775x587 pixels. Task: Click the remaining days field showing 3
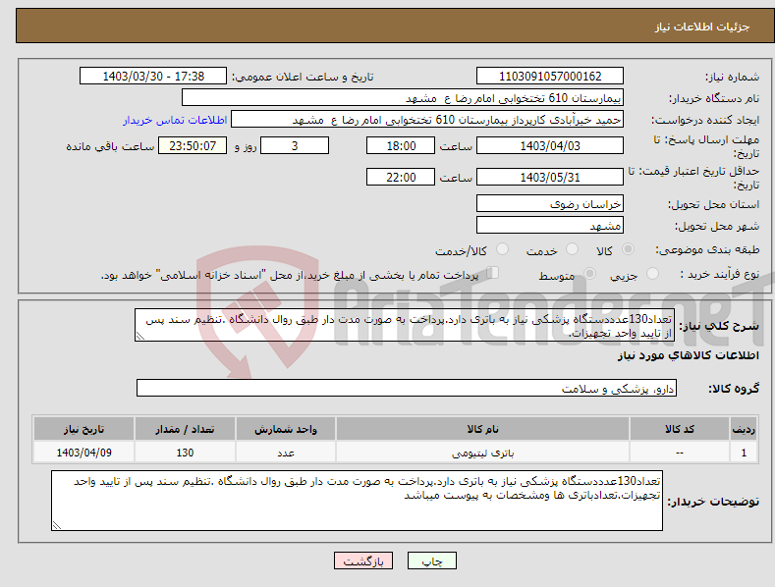(295, 145)
